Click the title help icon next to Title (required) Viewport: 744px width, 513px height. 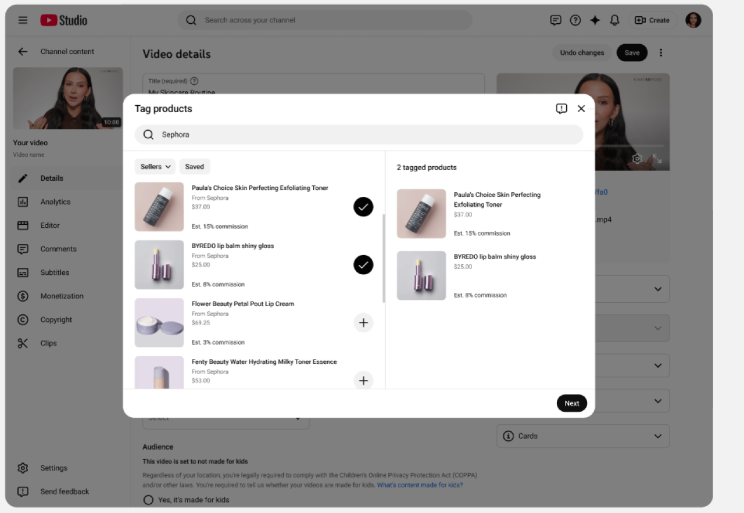click(x=194, y=81)
